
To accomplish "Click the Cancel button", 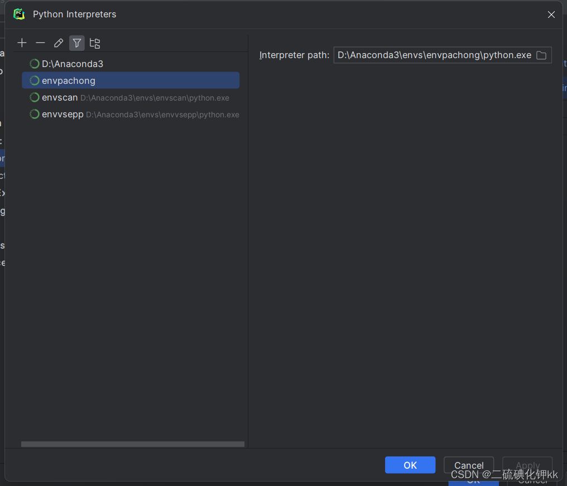I will coord(468,465).
